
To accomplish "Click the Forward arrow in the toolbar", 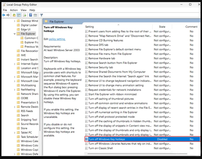I will point(8,15).
